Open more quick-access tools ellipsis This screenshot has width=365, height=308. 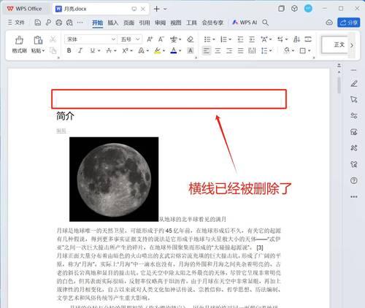point(80,23)
